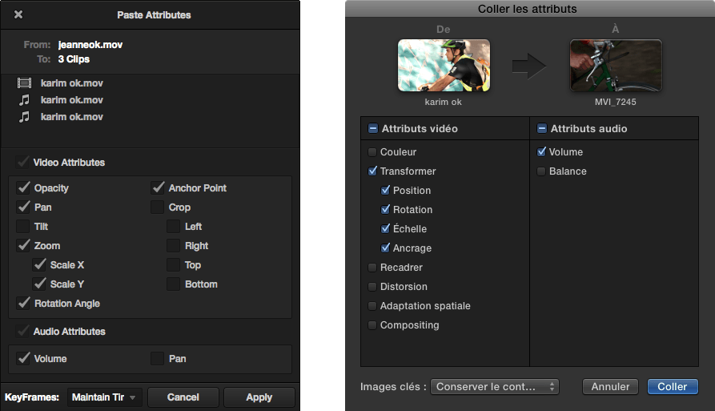Click the Cancel button
The height and width of the screenshot is (411, 715).
point(183,397)
